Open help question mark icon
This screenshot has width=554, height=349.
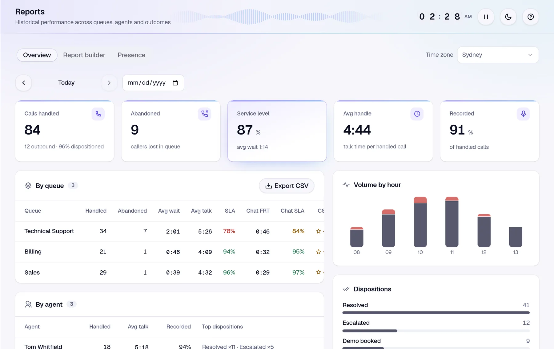(x=531, y=17)
